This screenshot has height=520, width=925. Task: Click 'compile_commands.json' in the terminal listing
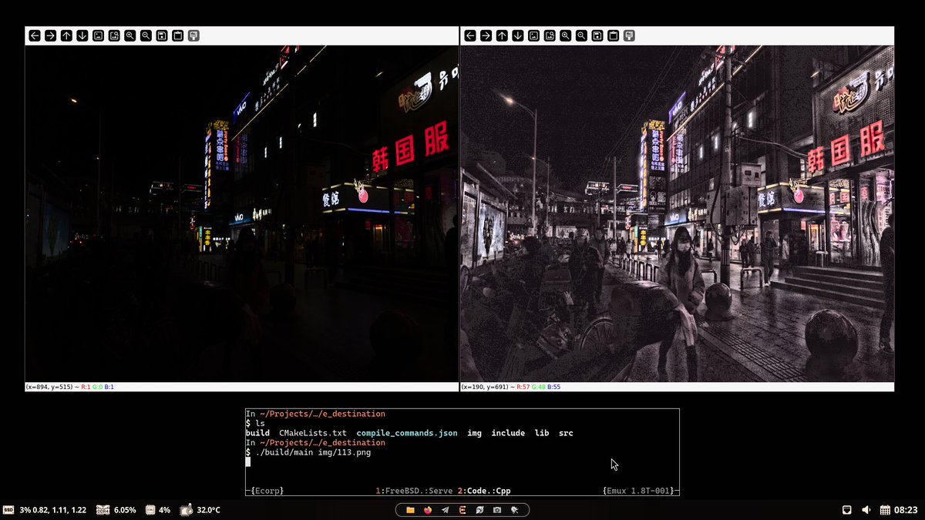tap(407, 433)
